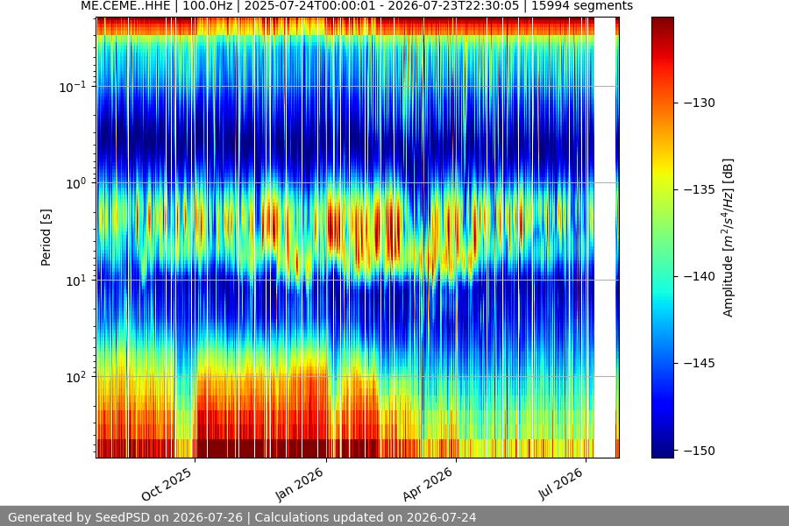
Task: Click the plot title ME.CEME..HHE
Action: click(x=357, y=6)
